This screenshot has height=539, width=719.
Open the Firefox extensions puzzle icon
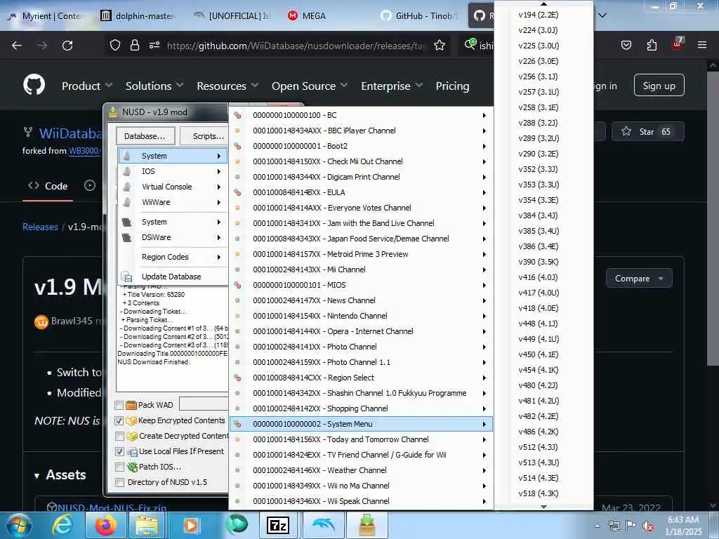(x=652, y=46)
